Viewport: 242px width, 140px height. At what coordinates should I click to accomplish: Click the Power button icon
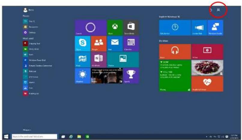211,10
